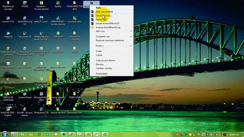Select 'Restaurar versiones anteriores'

pyautogui.click(x=111, y=40)
